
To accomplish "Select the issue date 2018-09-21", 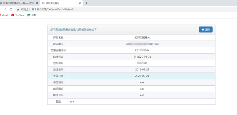I will pyautogui.click(x=142, y=69).
